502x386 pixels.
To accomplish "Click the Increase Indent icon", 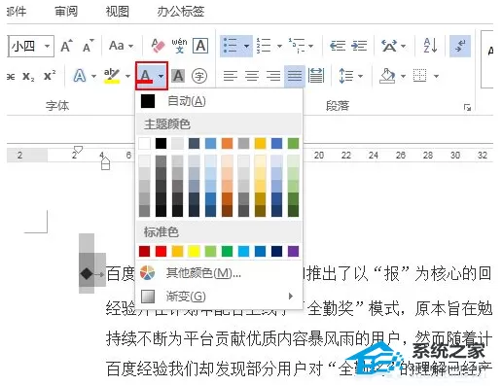I will point(359,46).
